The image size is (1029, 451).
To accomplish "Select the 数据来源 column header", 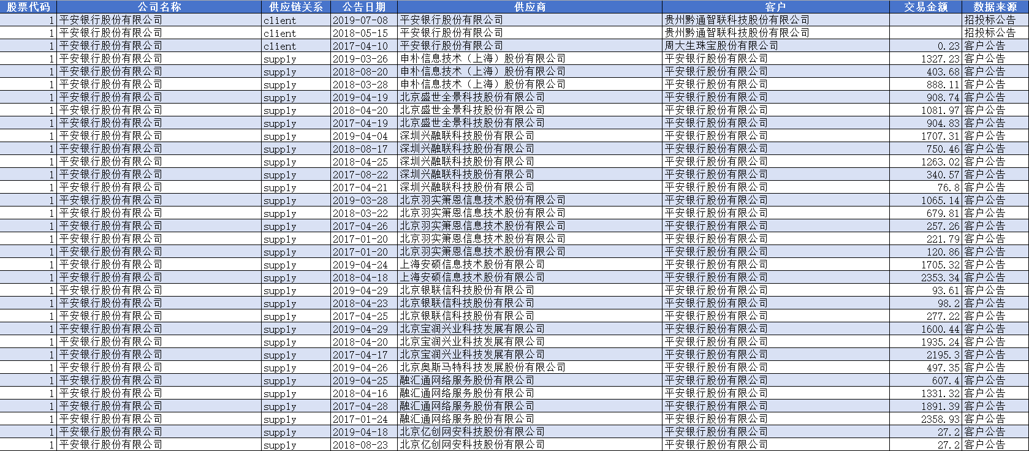I will click(995, 7).
